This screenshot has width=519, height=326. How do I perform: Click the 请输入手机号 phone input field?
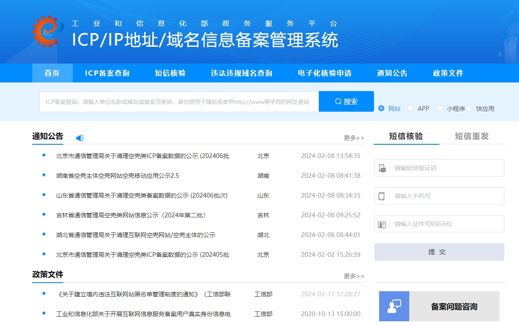[445, 196]
